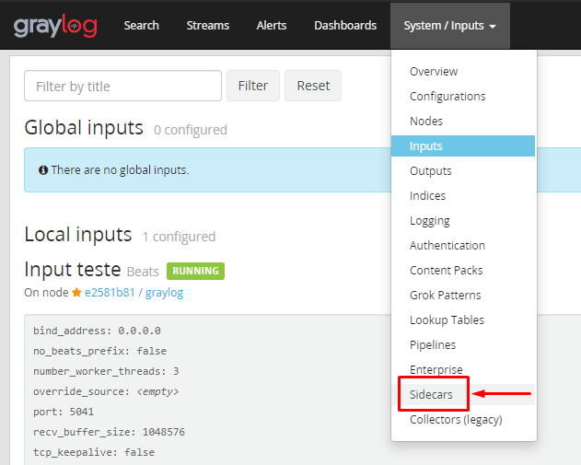Click the highlighted Inputs menu item

tap(426, 146)
